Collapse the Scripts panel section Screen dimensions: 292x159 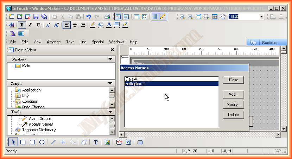111,83
